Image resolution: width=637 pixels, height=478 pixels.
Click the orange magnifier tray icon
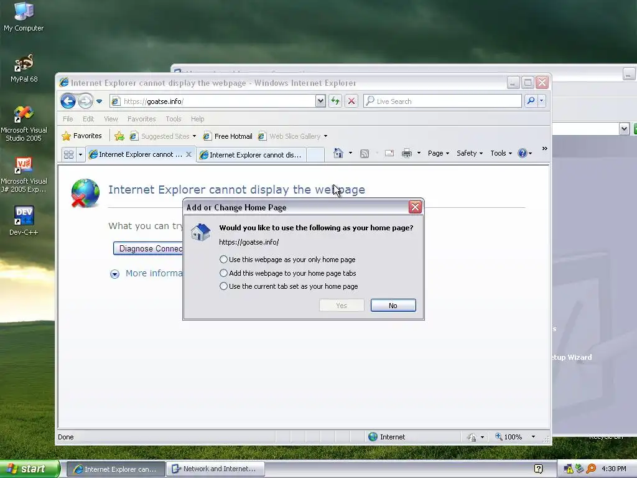(591, 469)
